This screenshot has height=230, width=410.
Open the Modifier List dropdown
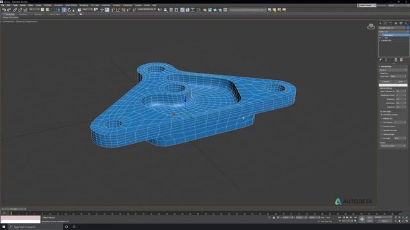point(393,31)
